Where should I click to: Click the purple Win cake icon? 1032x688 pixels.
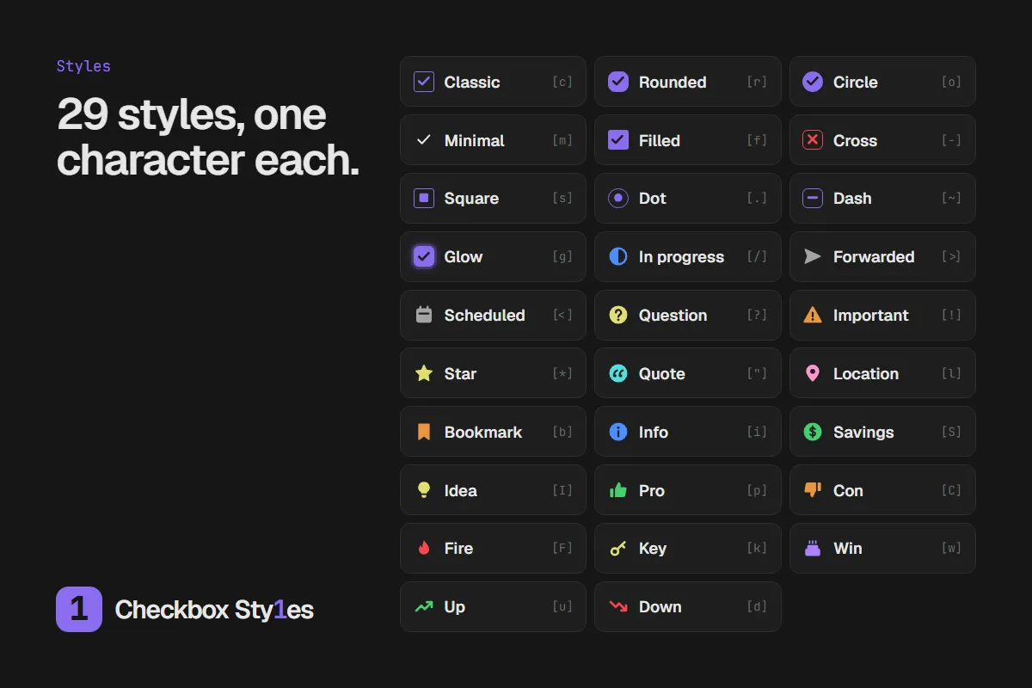[813, 548]
